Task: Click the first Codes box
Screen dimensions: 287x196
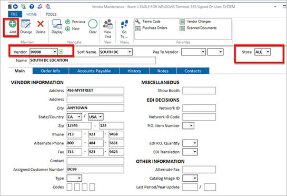Action: 70,187
